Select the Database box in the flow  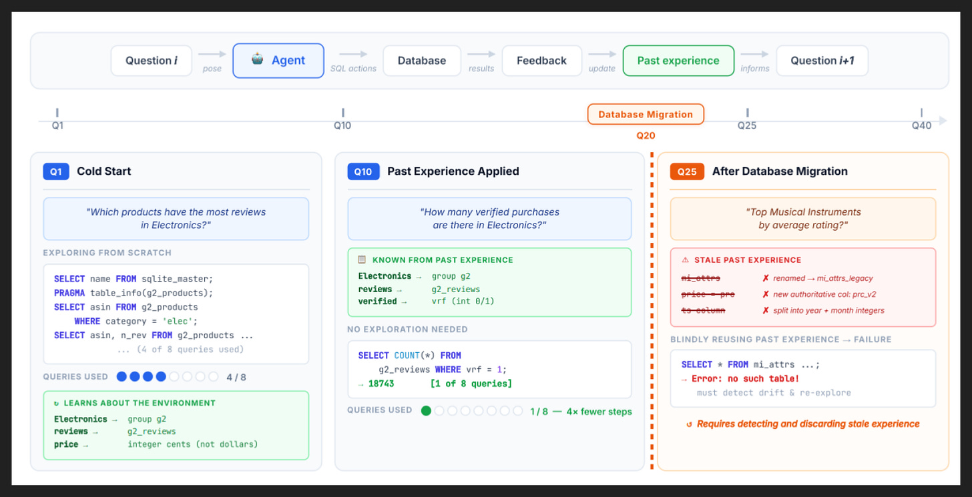click(422, 61)
